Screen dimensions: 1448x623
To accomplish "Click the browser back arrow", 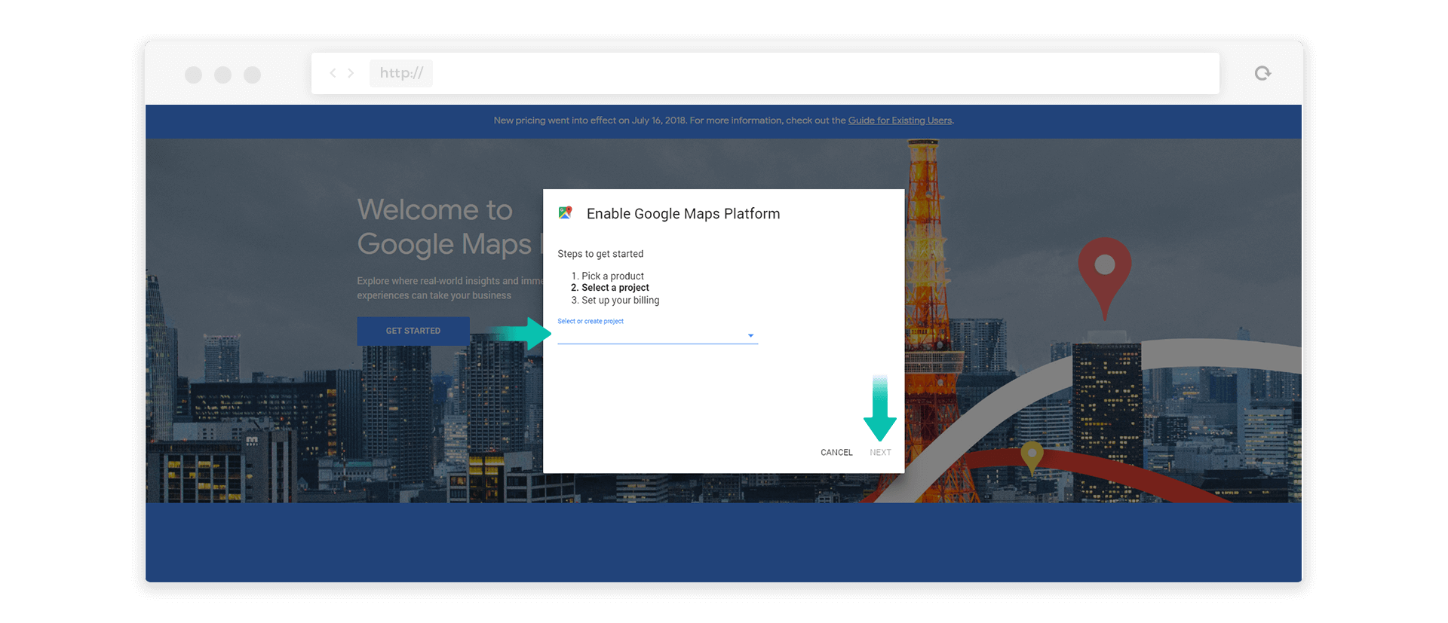I will (333, 73).
